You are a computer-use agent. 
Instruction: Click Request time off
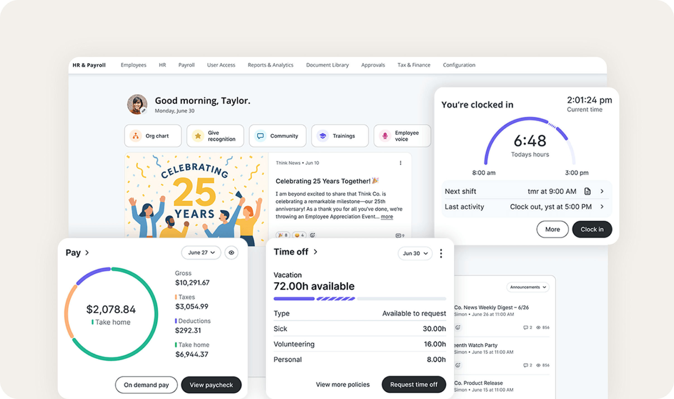click(x=414, y=384)
